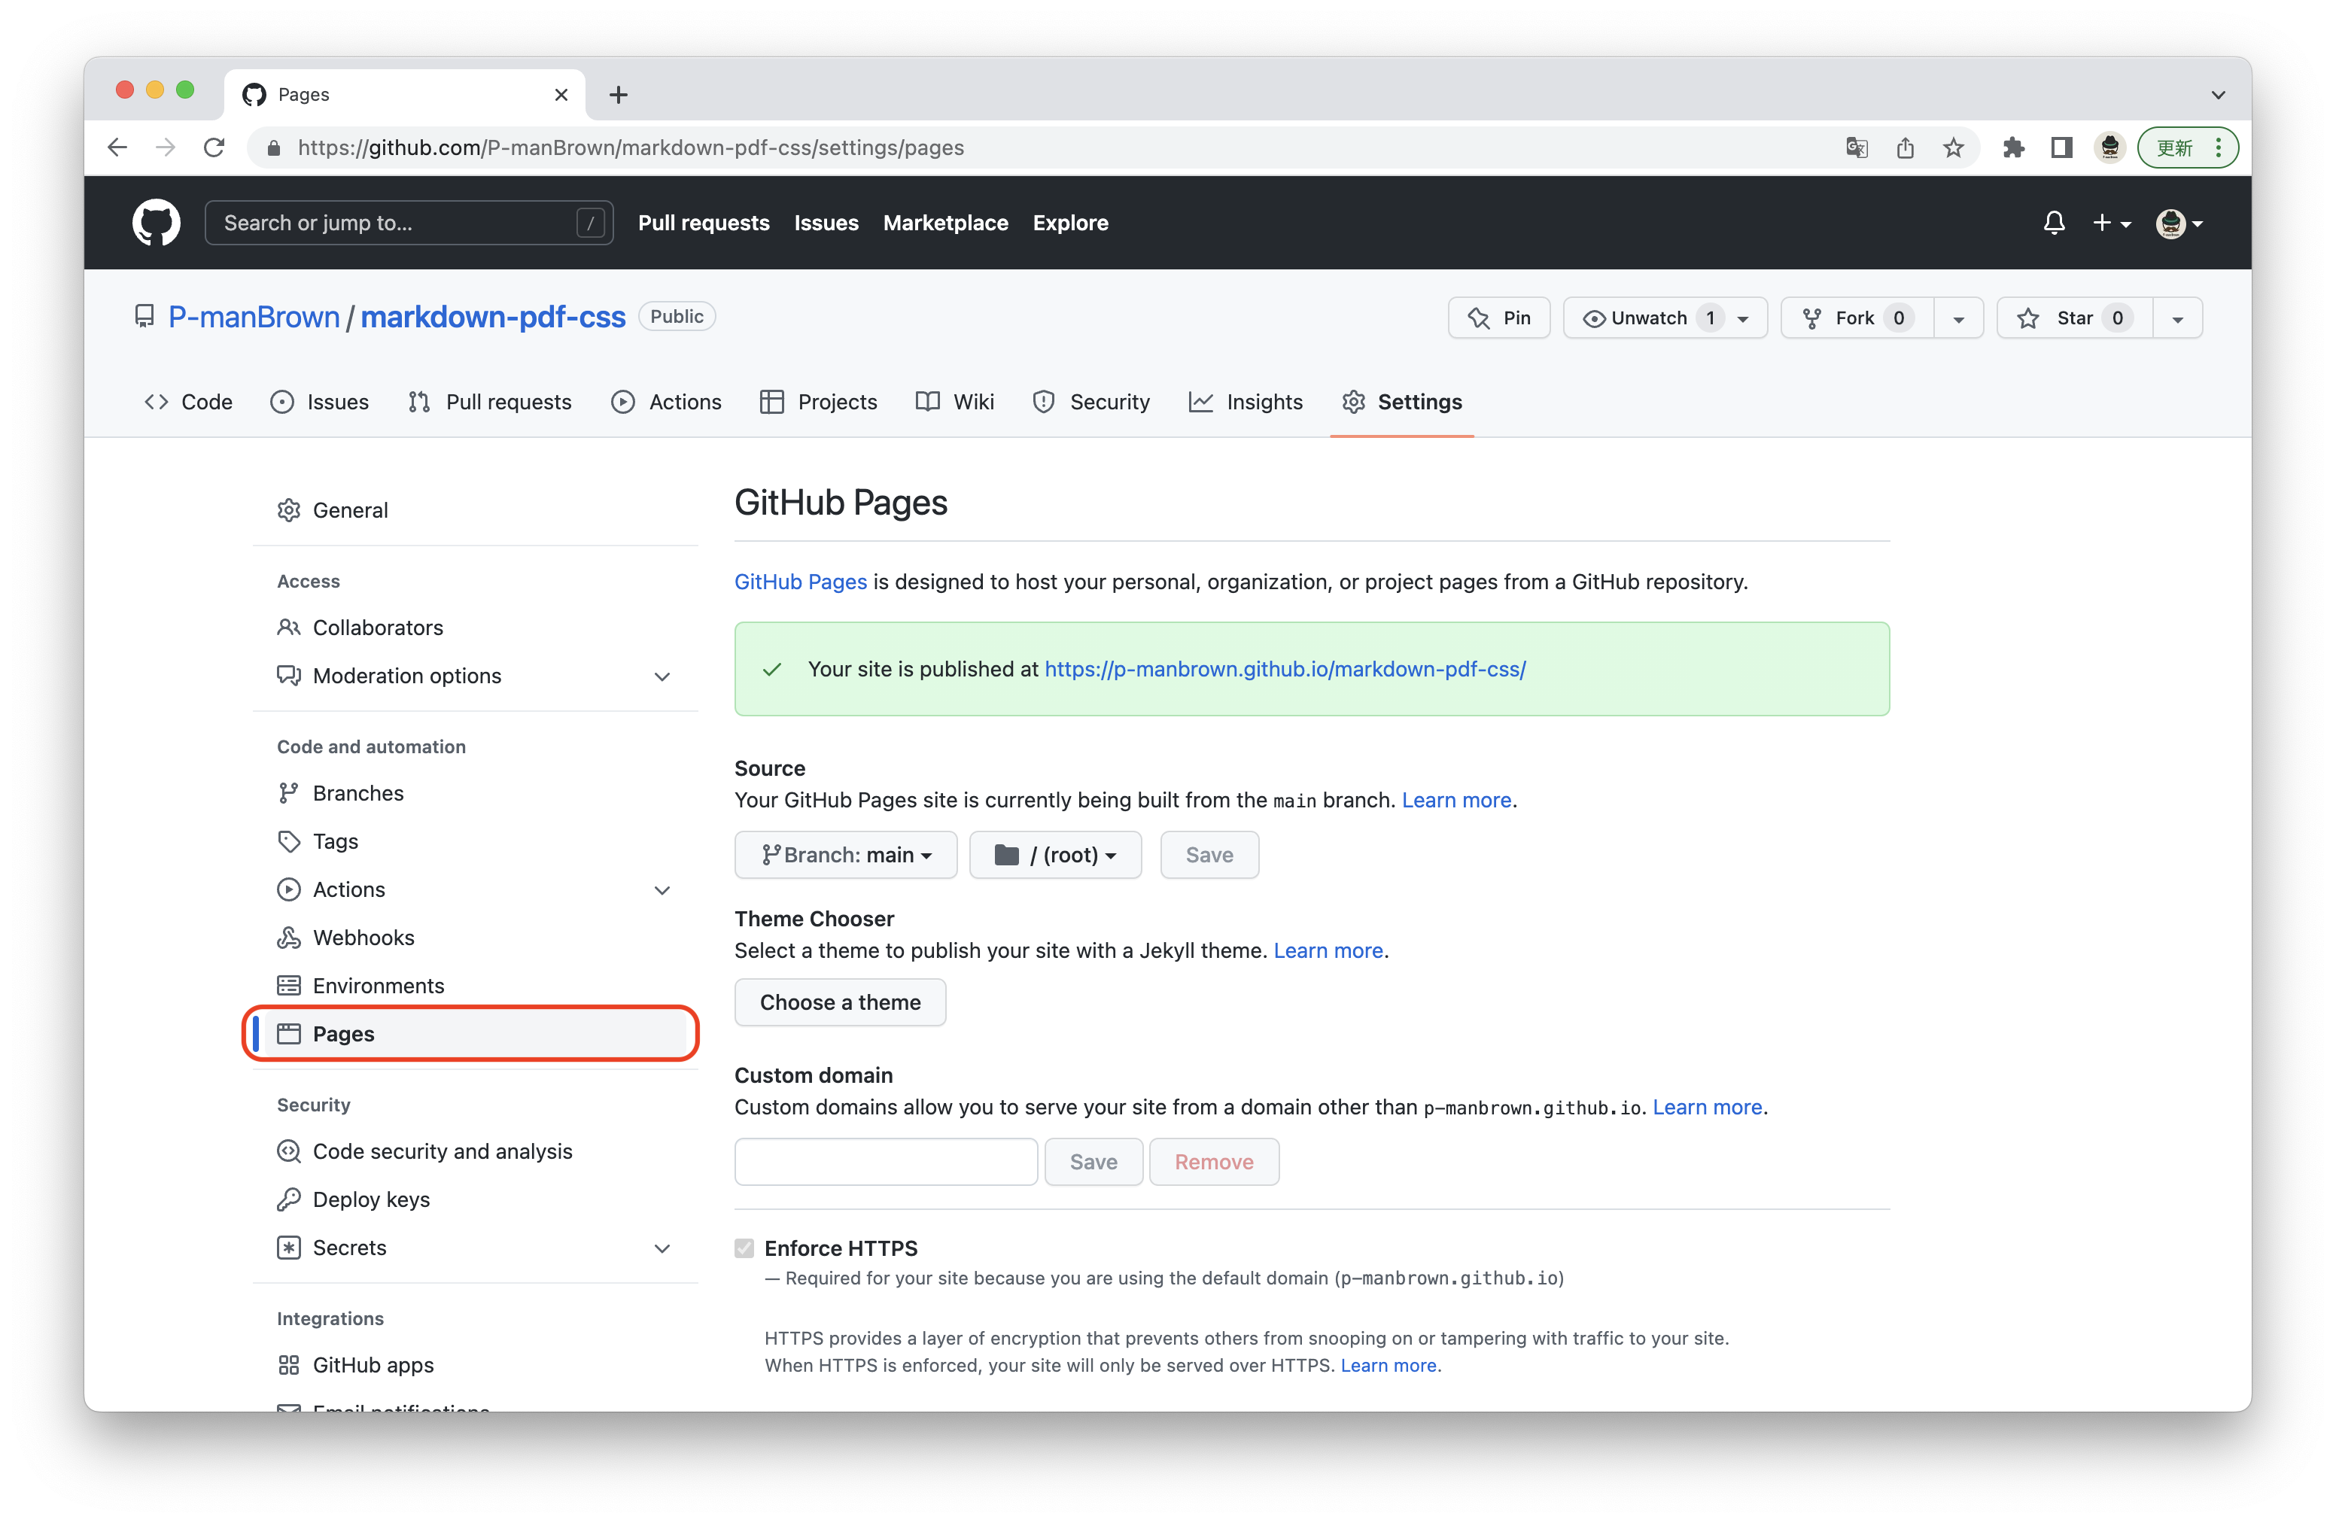Click the custom domain text field
Viewport: 2336px width, 1523px height.
click(885, 1162)
